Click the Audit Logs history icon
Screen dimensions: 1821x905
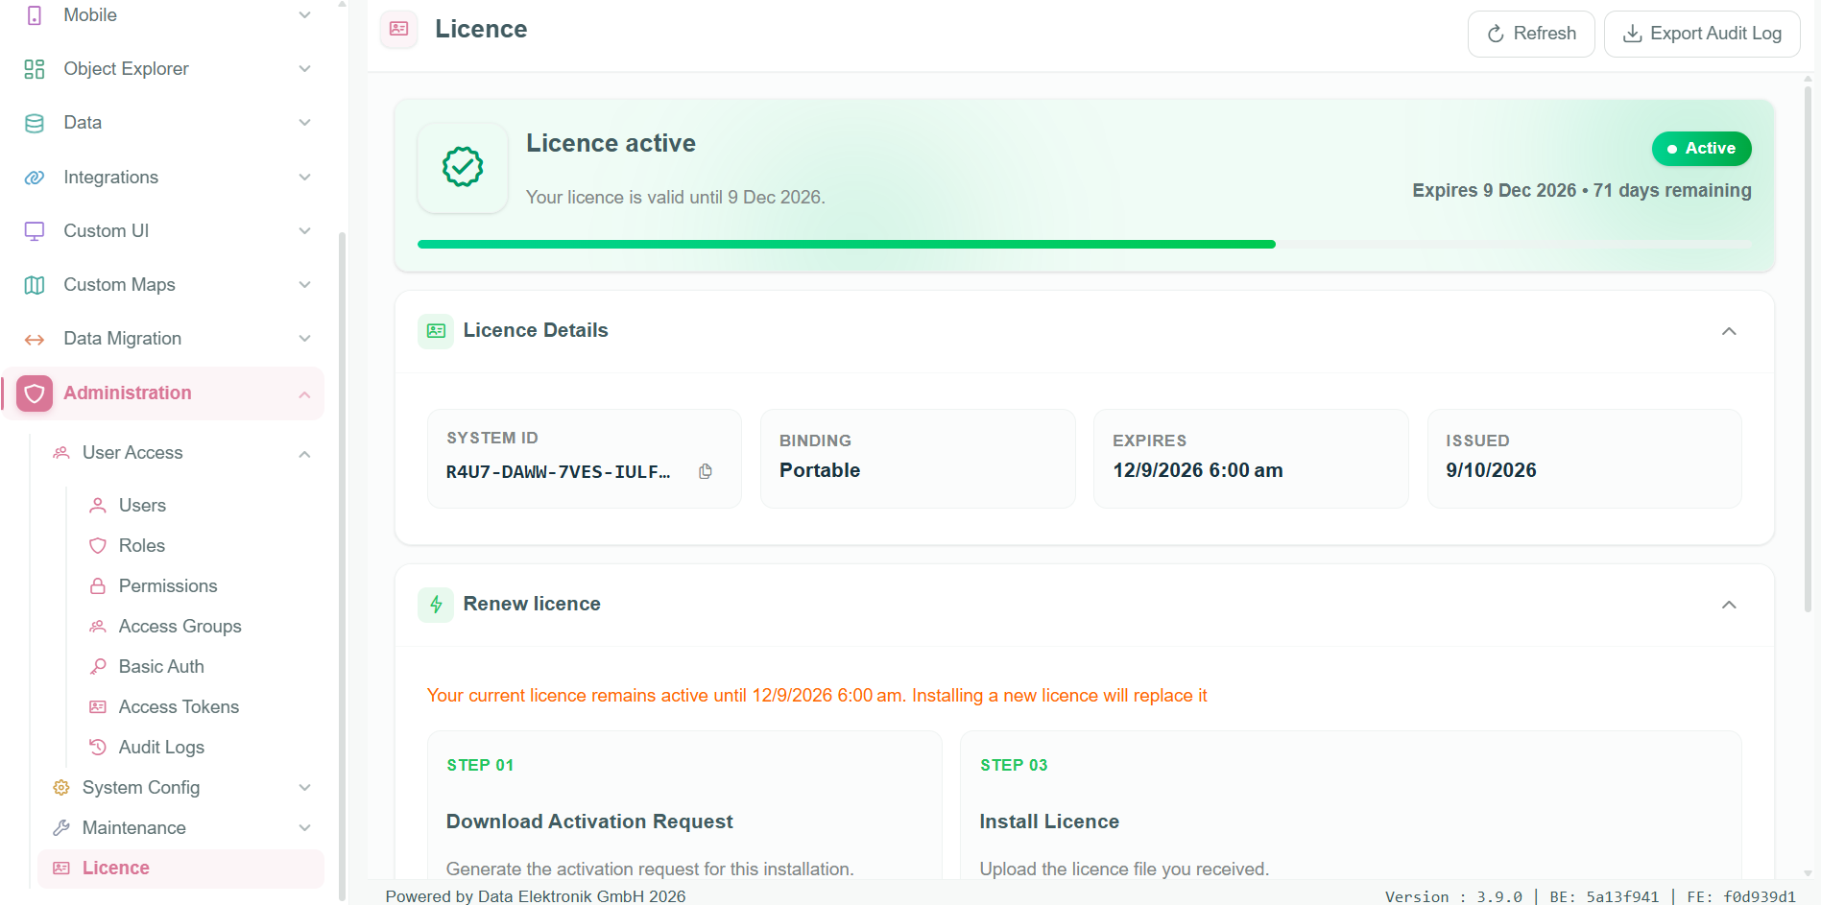98,748
